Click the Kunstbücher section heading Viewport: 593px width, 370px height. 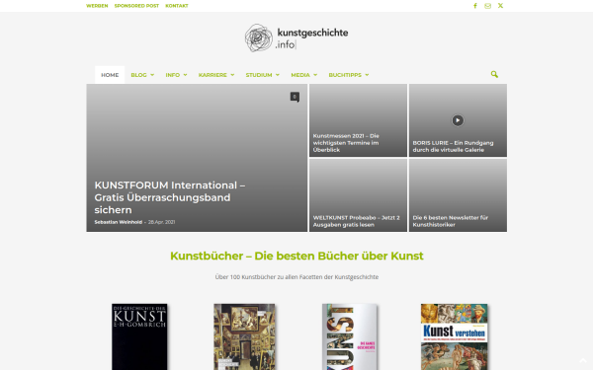[296, 256]
